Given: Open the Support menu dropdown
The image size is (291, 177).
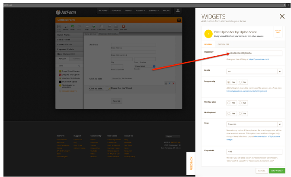Looking at the screenshot, I should (x=153, y=10).
